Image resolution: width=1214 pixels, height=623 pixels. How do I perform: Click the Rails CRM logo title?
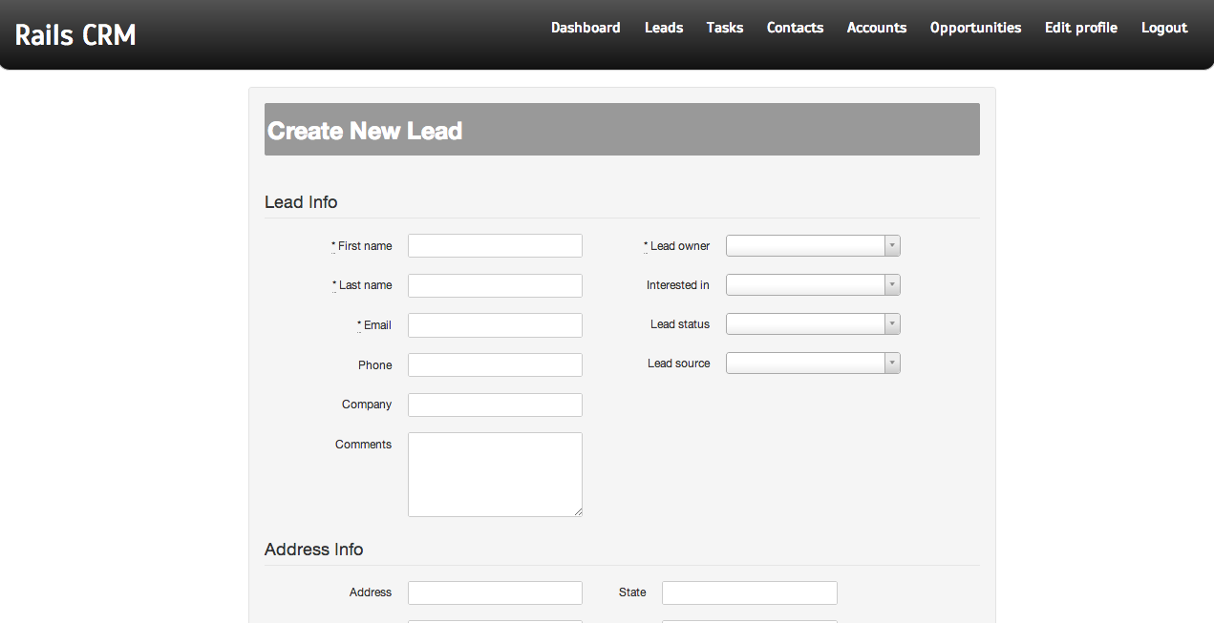75,35
